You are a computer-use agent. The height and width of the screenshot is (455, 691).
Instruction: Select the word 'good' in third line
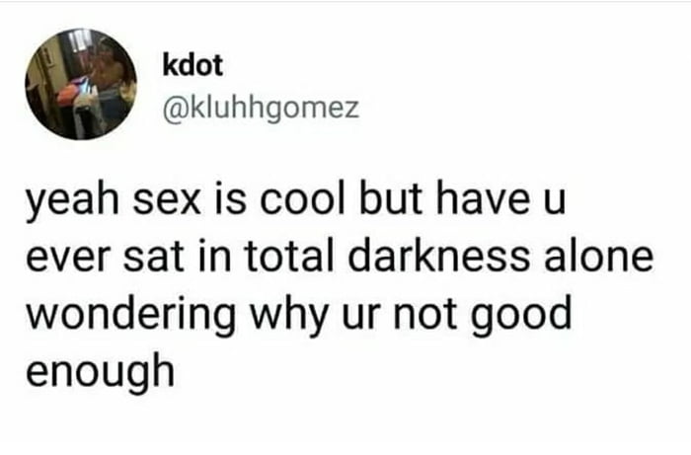[521, 316]
